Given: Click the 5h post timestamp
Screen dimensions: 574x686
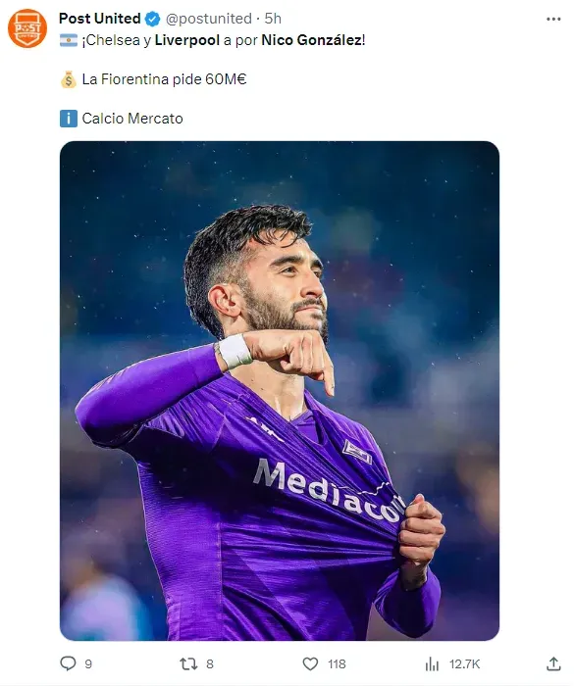Looking at the screenshot, I should 273,19.
